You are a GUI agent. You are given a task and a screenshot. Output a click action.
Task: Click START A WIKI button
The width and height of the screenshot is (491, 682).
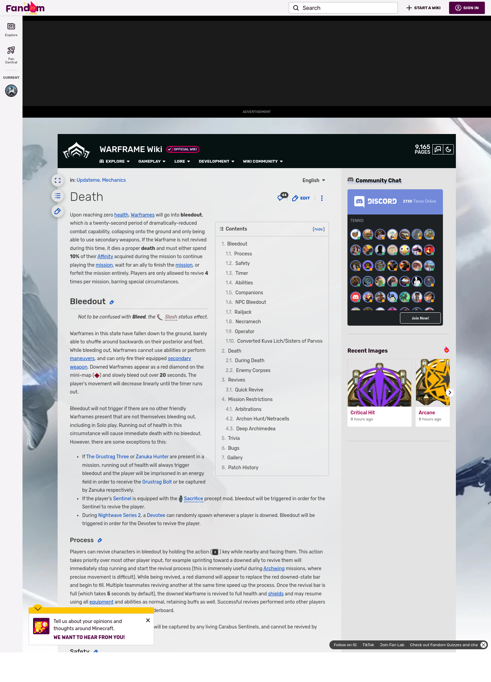pos(423,8)
